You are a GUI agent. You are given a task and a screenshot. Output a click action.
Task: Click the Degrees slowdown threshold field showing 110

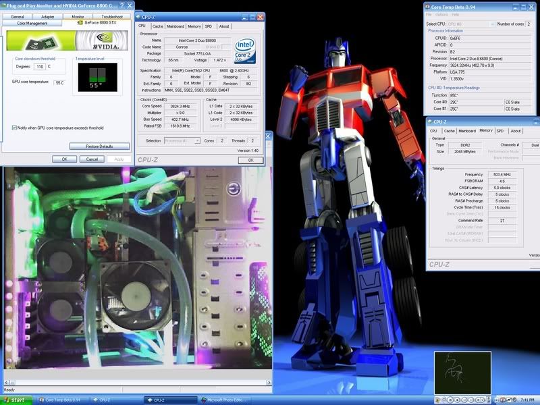40,67
